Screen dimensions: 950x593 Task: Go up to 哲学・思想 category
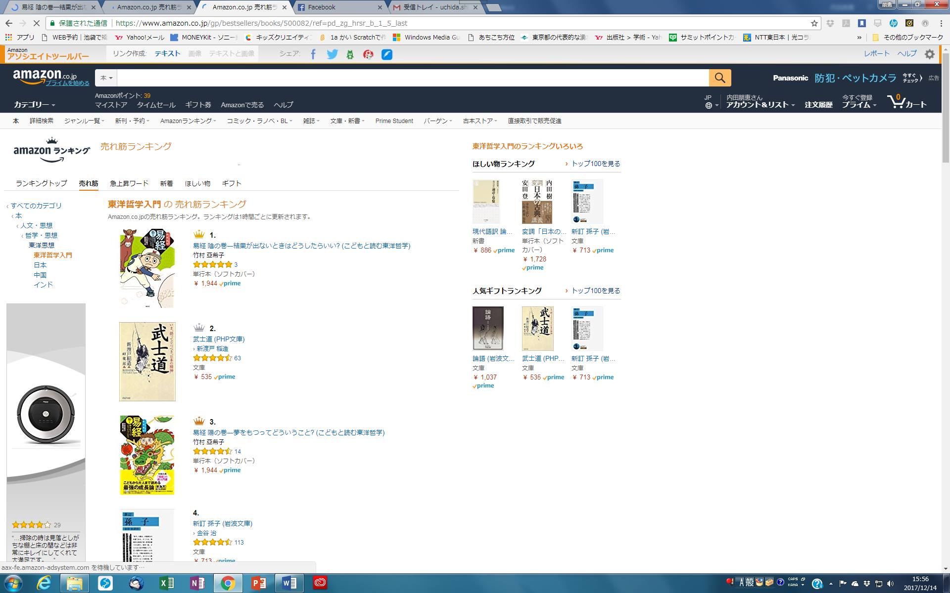(41, 235)
